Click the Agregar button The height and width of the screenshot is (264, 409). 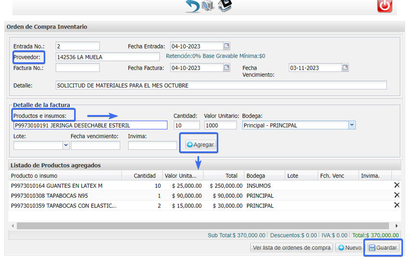pos(201,144)
